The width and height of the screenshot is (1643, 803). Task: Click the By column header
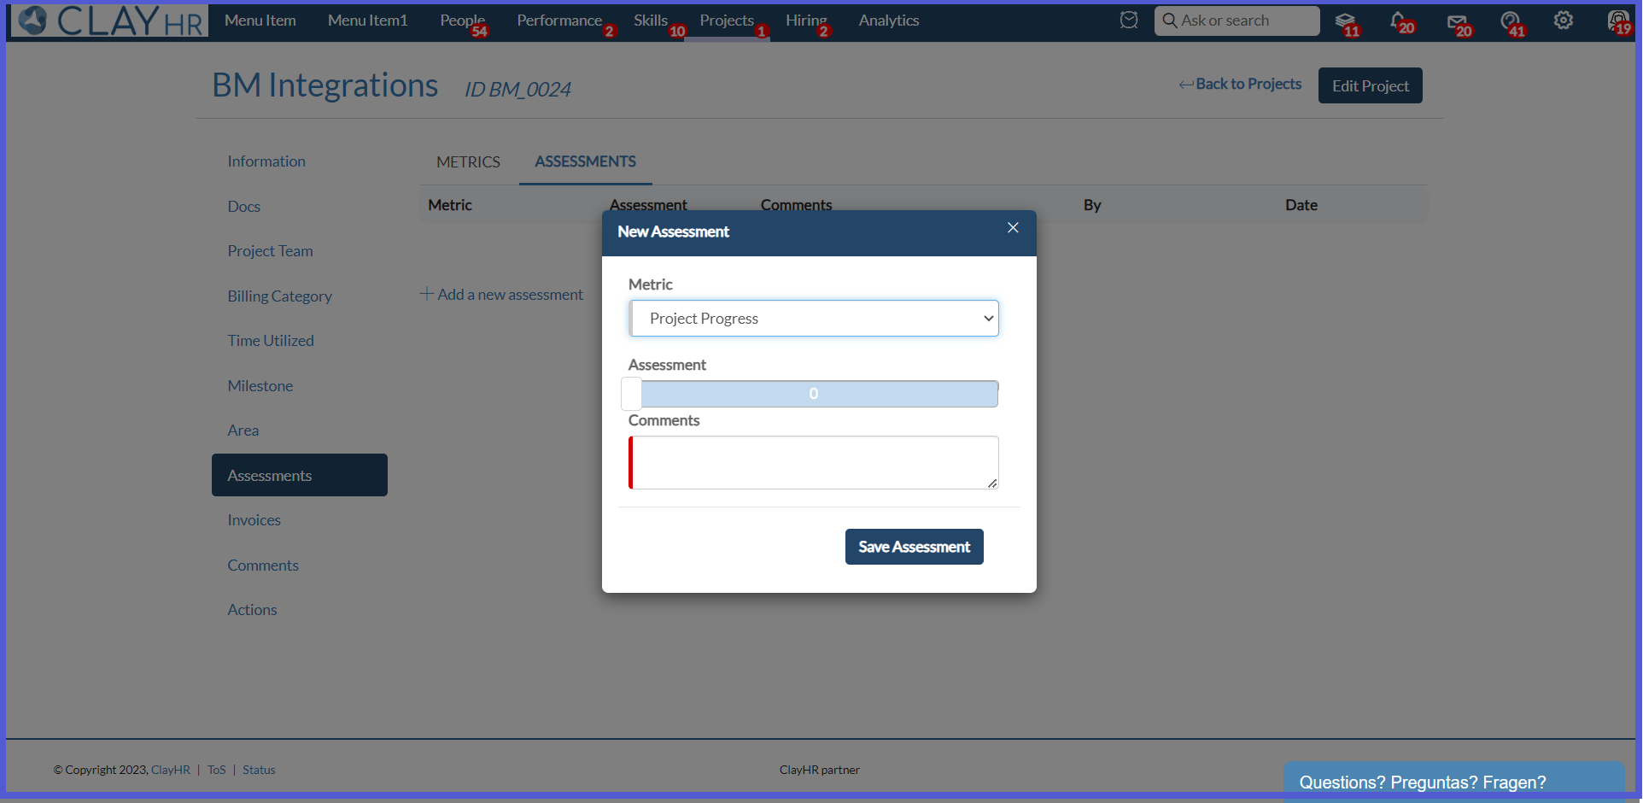[1092, 205]
